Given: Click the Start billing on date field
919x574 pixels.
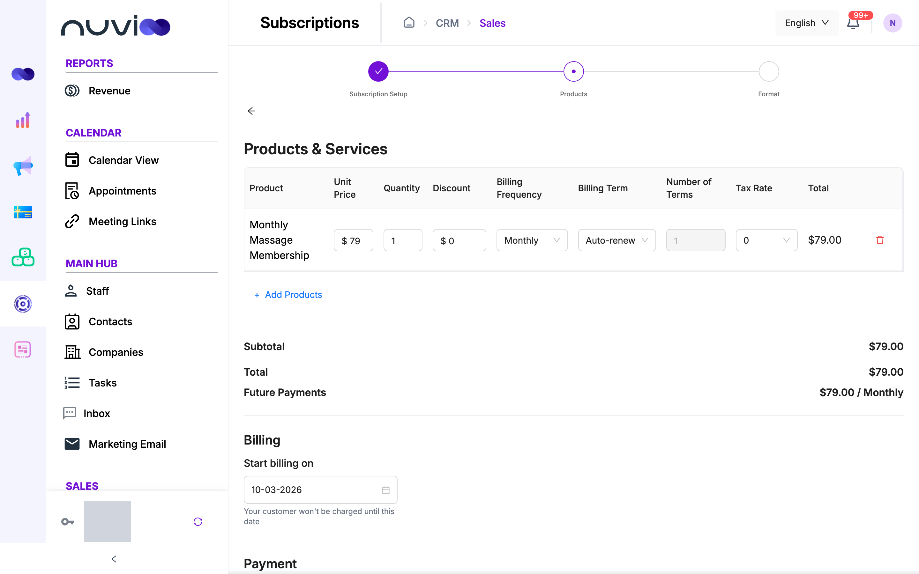Looking at the screenshot, I should (320, 490).
